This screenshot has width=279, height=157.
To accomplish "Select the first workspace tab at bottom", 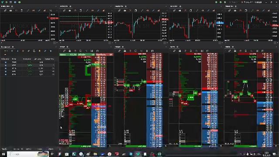I will tap(4, 149).
